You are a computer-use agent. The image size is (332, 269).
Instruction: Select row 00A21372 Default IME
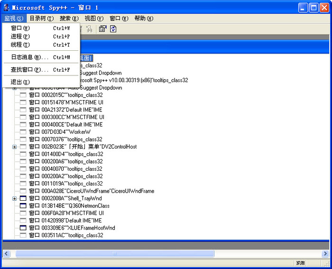pos(65,110)
